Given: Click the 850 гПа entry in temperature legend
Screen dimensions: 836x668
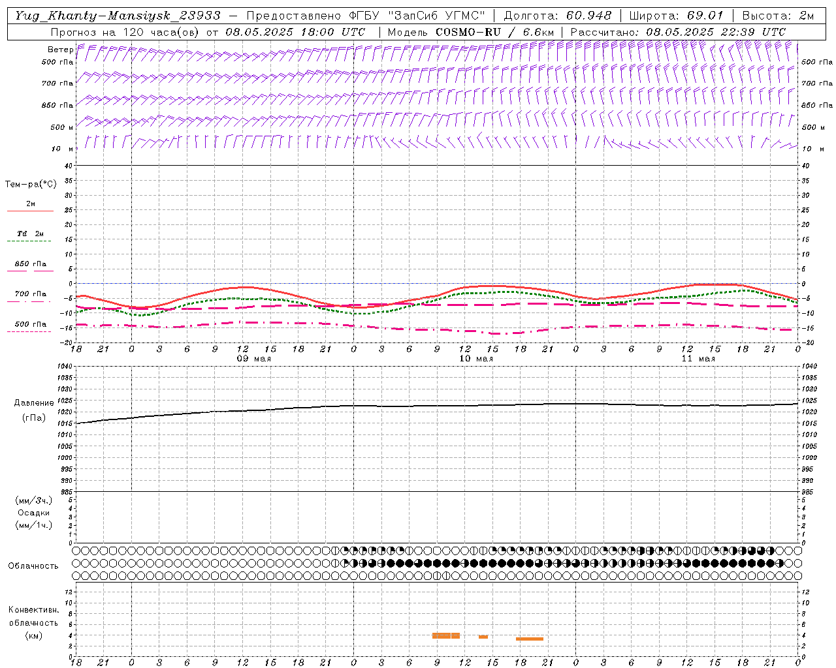Looking at the screenshot, I should coord(31,264).
